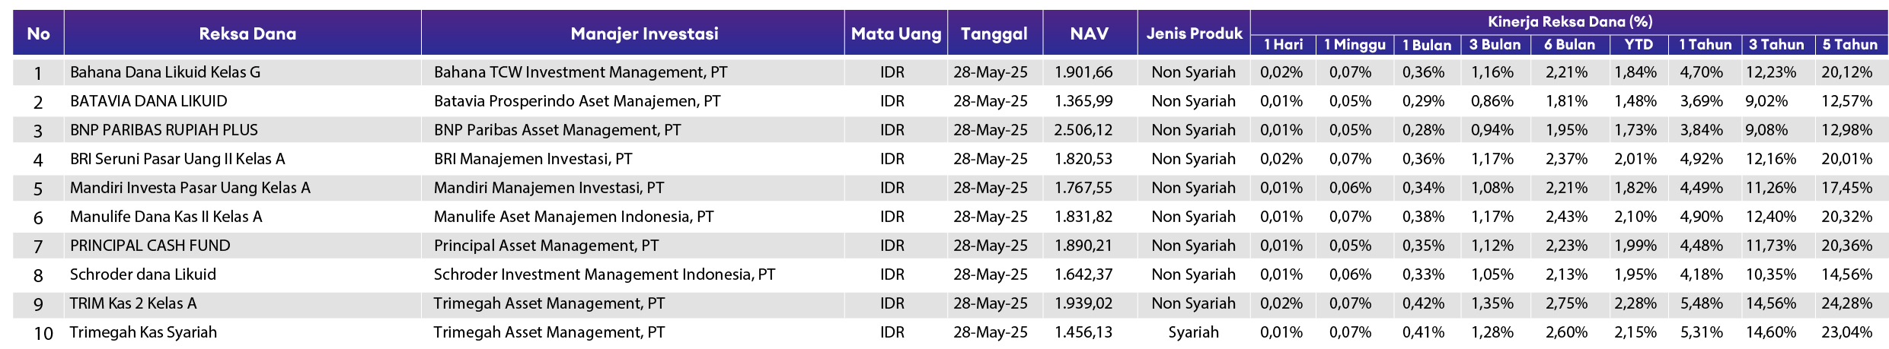Select BATAVIA DANA LIKUID fund name
Image resolution: width=1889 pixels, height=349 pixels.
[x=148, y=101]
